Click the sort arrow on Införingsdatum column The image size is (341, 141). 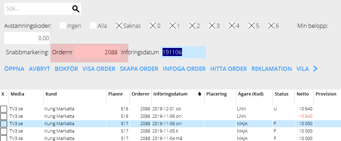[x=200, y=94]
